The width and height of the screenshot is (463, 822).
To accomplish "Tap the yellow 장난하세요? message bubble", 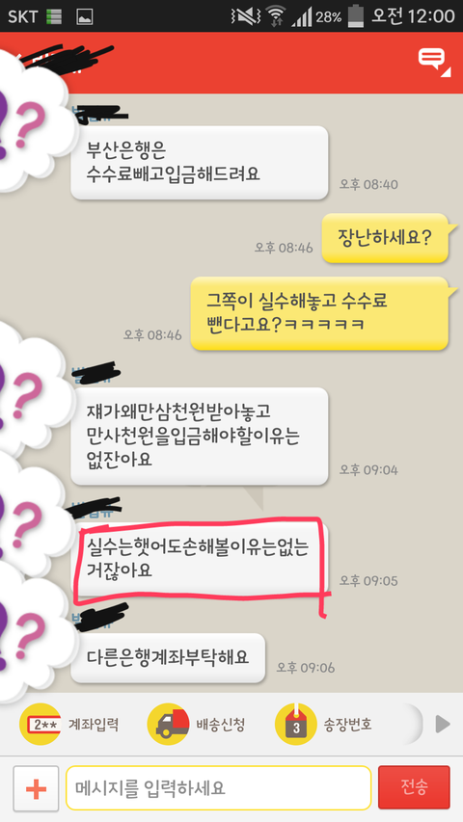I will pos(386,238).
